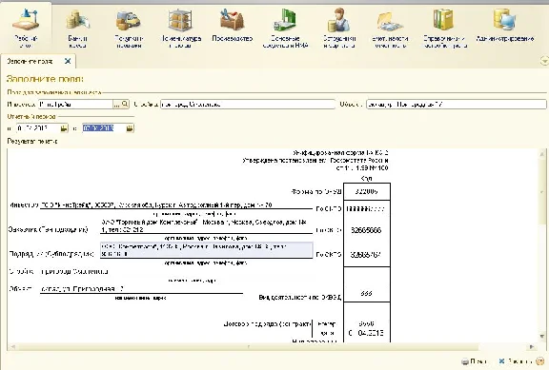This screenshot has height=370, width=549.
Task: Select the Инвестор organization line in report
Action: 175,205
